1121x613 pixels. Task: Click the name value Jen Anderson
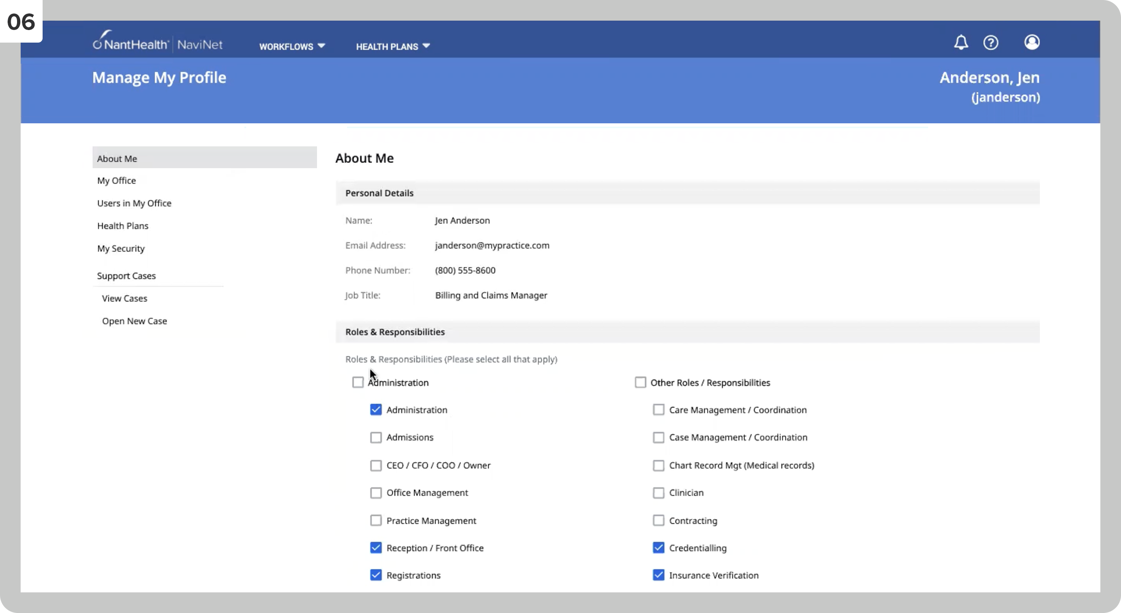pos(462,220)
